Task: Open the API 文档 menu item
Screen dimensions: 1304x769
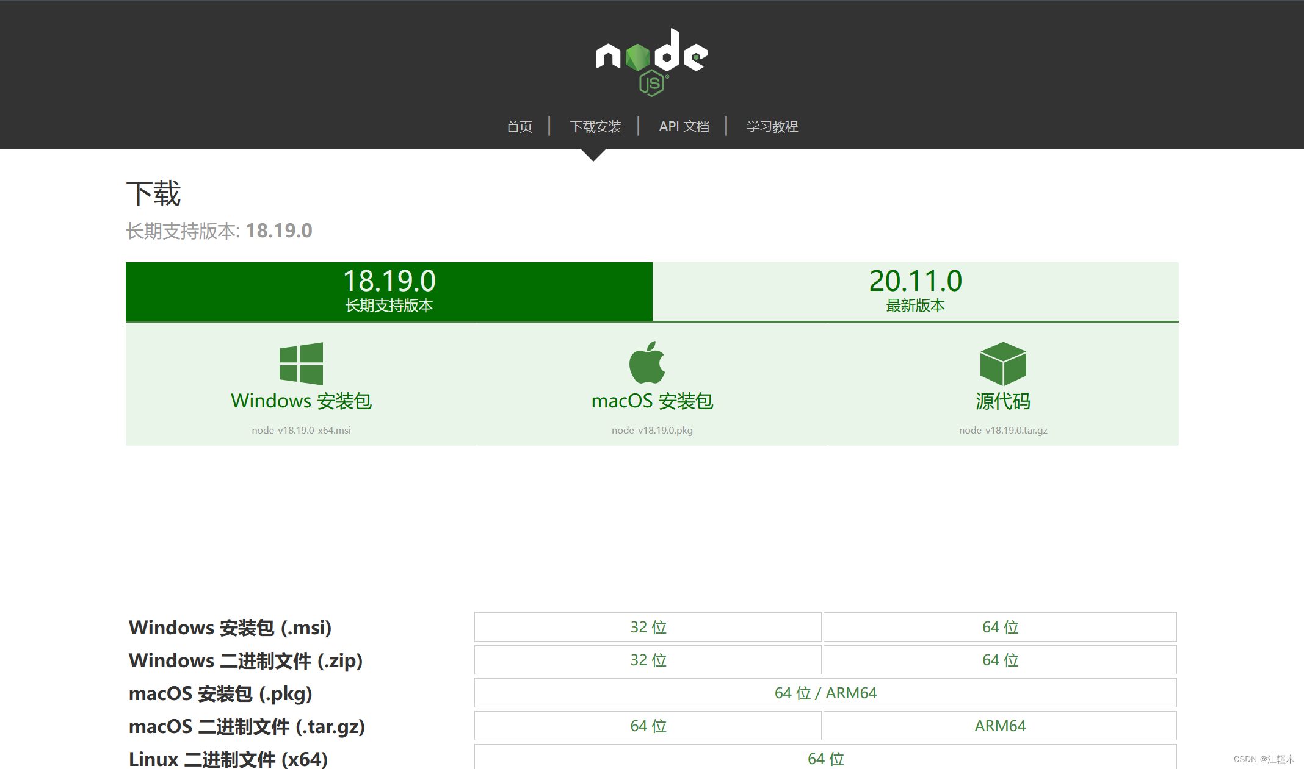Action: tap(684, 126)
